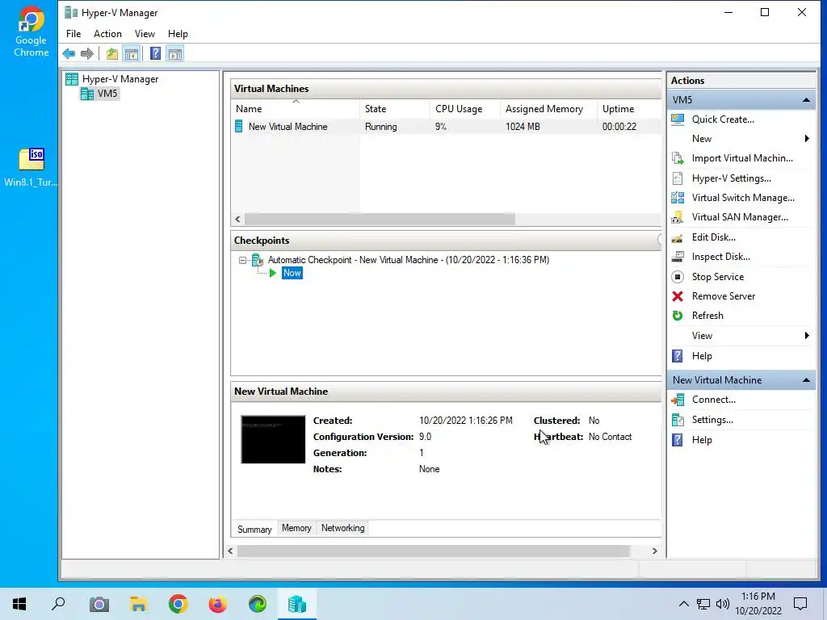Open taskbar Search

point(58,604)
